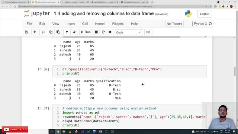Open a new browser tab
238x134 pixels.
[152, 2]
